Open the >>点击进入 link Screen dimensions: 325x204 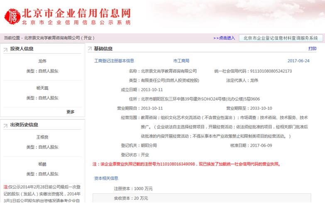[x=224, y=38]
